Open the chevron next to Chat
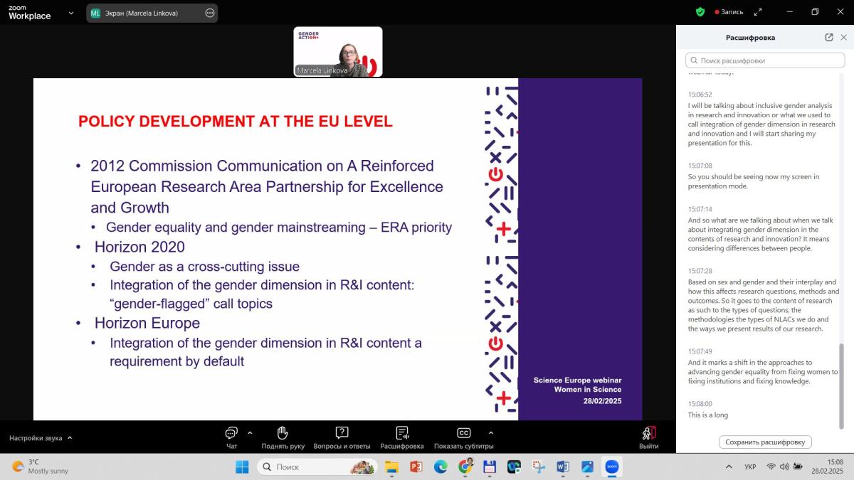 (x=250, y=432)
